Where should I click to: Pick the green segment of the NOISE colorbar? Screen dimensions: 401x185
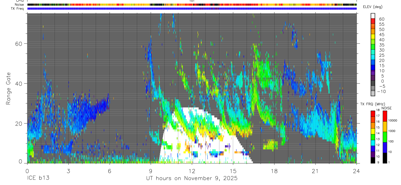(385, 137)
